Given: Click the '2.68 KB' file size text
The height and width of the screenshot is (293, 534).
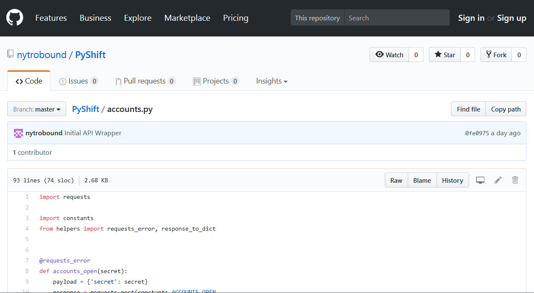Looking at the screenshot, I should click(x=96, y=180).
